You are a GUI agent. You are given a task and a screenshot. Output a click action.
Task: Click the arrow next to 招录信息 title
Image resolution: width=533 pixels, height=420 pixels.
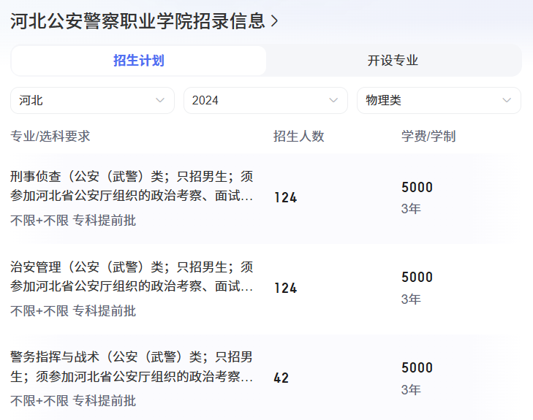tap(274, 21)
